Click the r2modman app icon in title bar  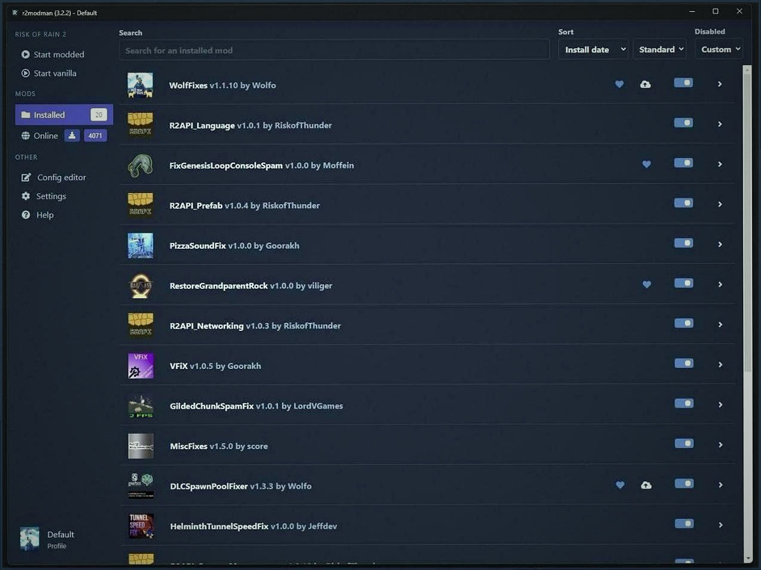tap(14, 13)
